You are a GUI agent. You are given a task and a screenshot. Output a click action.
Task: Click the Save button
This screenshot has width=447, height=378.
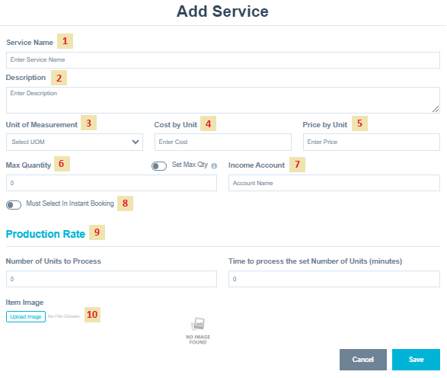pyautogui.click(x=416, y=360)
